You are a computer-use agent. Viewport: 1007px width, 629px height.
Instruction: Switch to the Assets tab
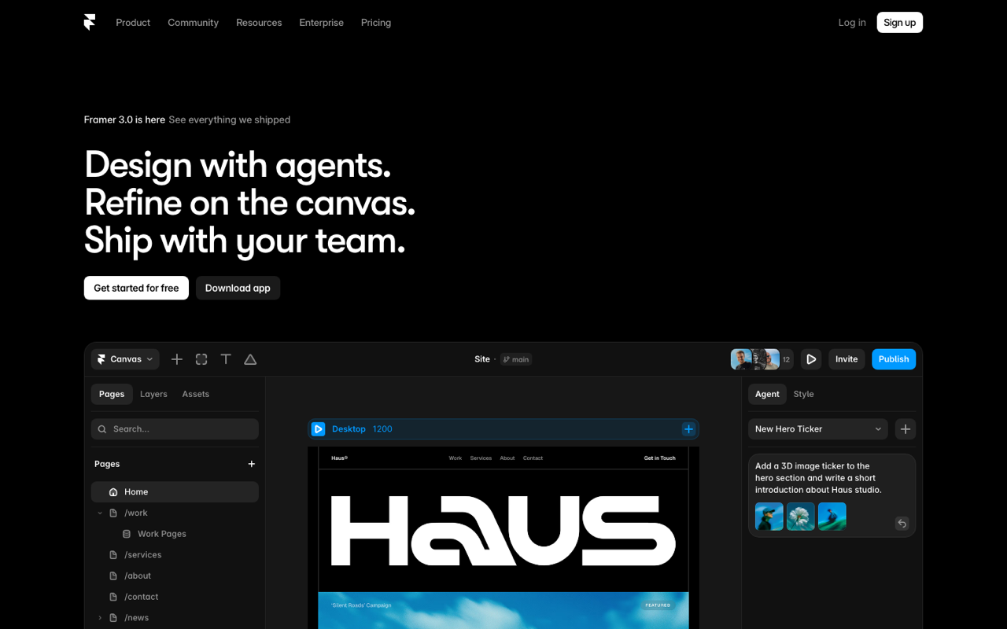point(196,394)
